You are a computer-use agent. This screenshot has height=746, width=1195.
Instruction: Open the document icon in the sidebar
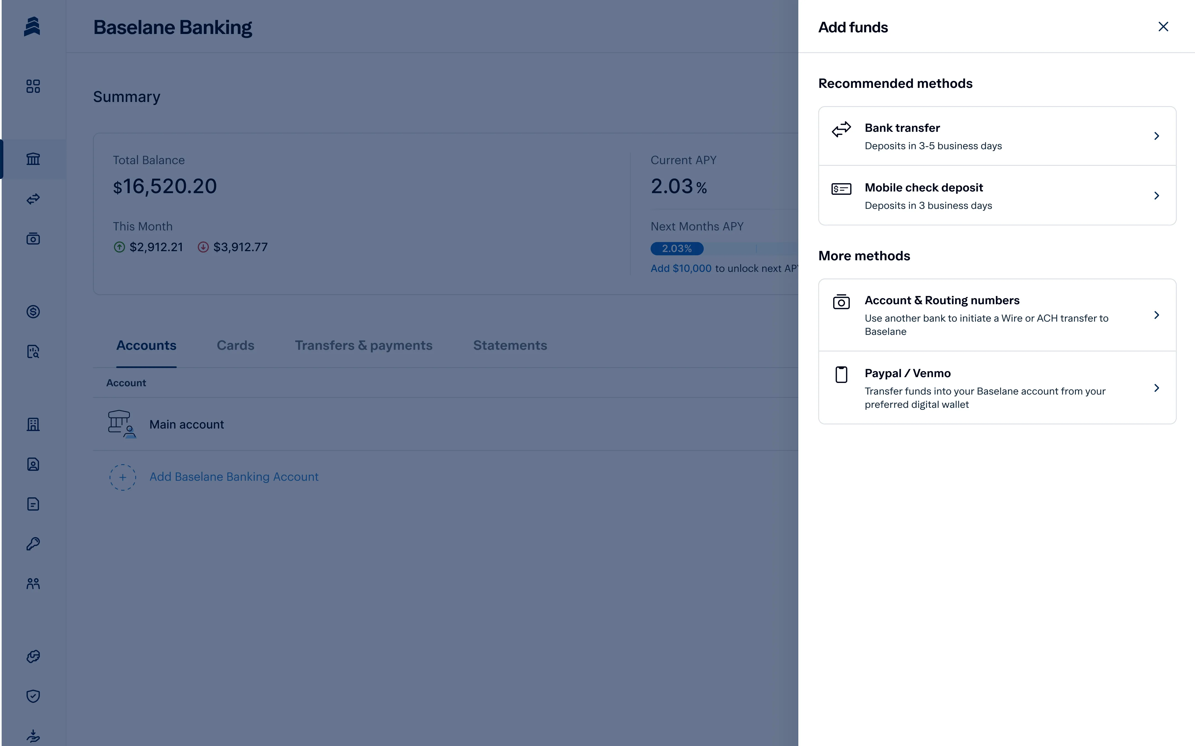[x=33, y=504]
